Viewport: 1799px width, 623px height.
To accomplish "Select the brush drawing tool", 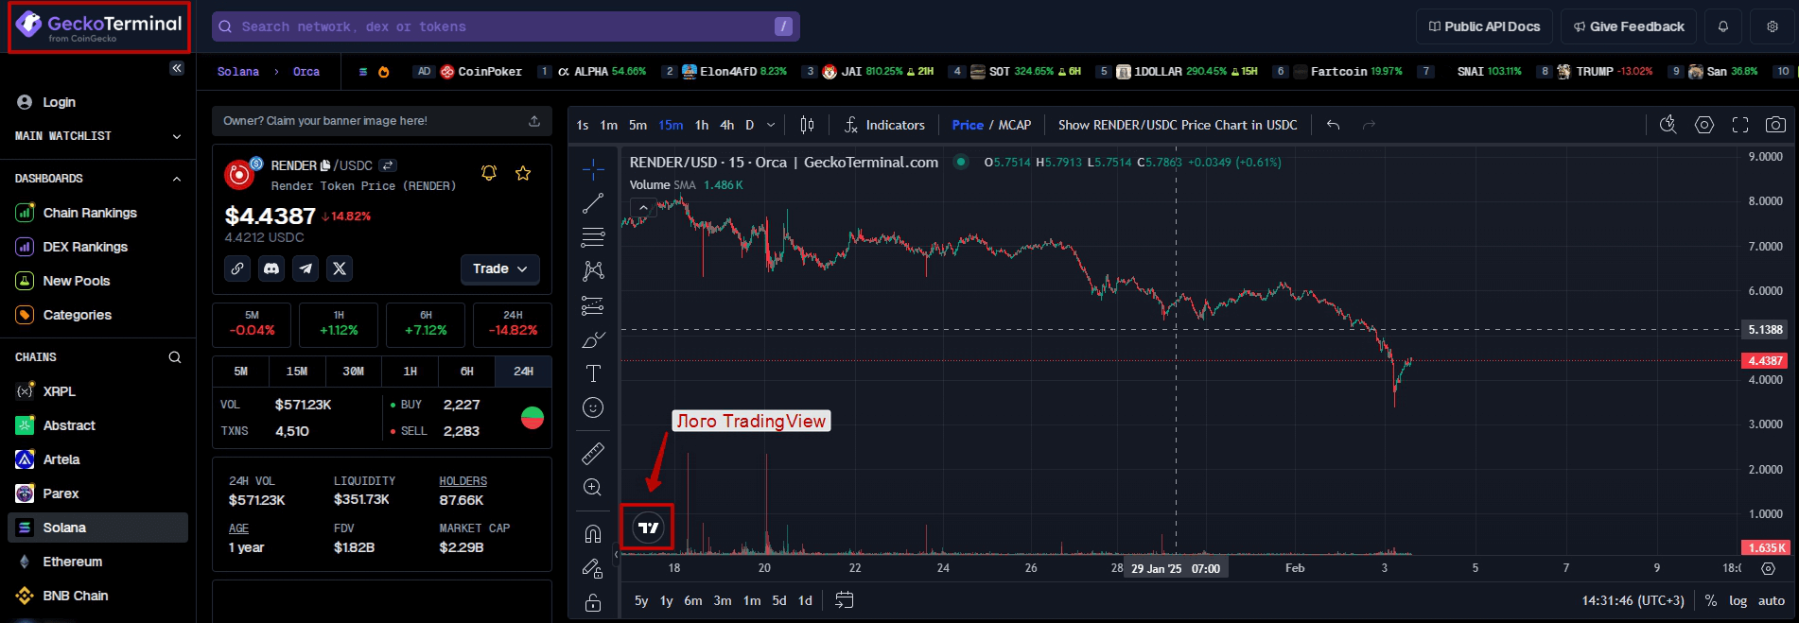I will click(x=593, y=339).
